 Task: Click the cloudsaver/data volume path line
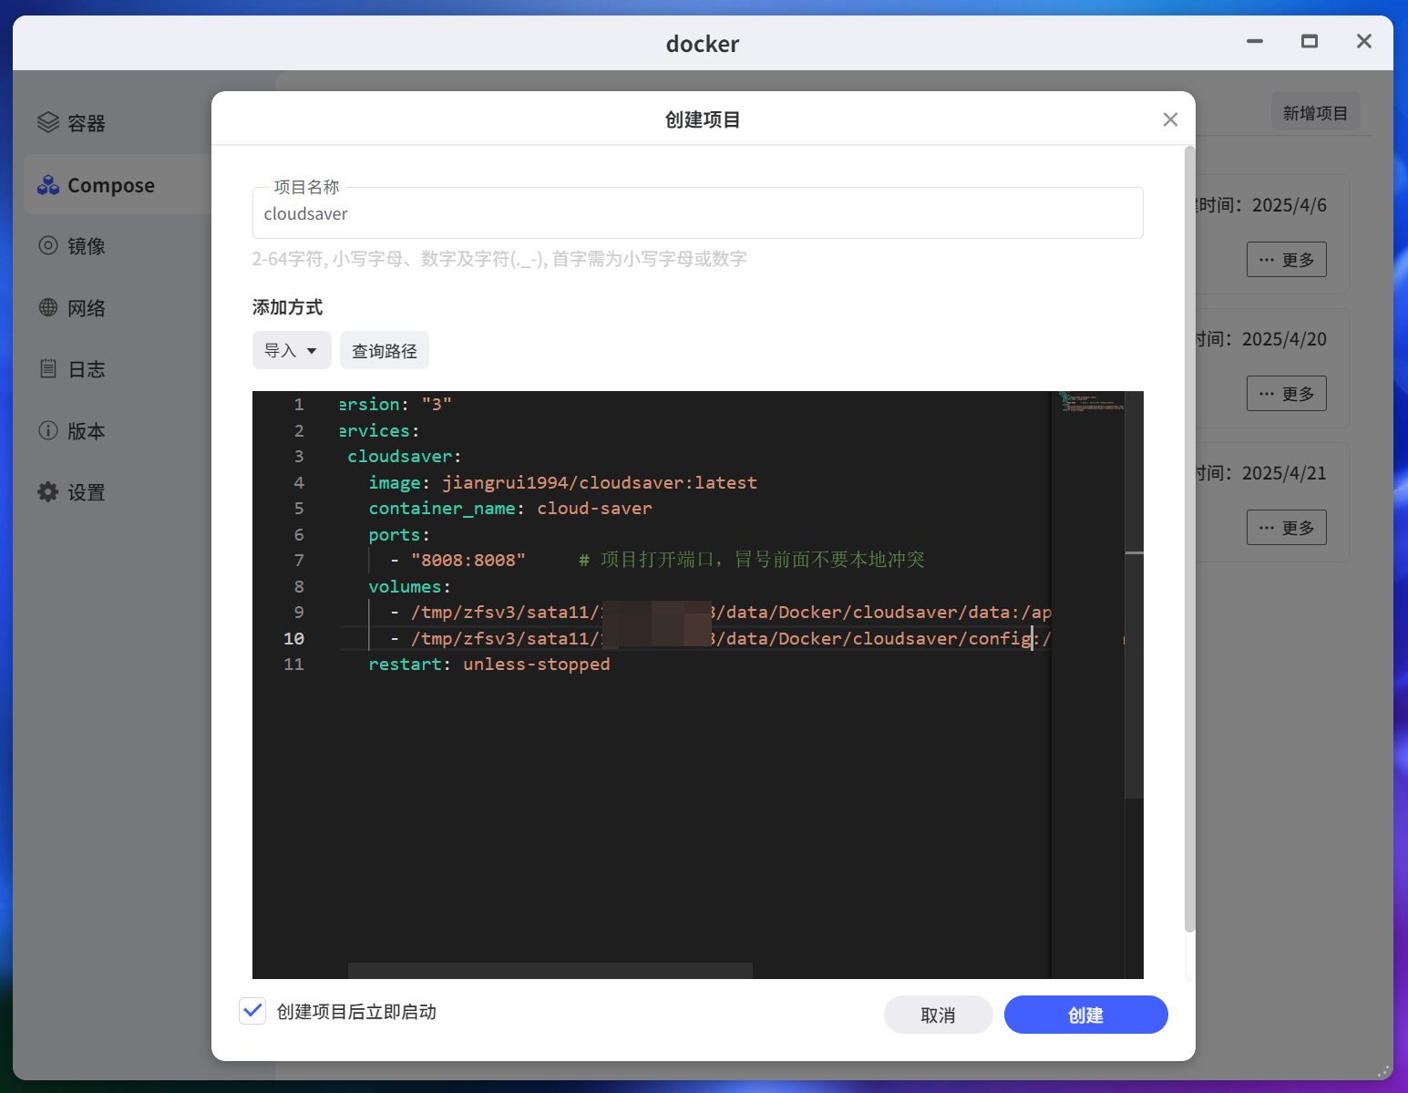[x=720, y=612]
